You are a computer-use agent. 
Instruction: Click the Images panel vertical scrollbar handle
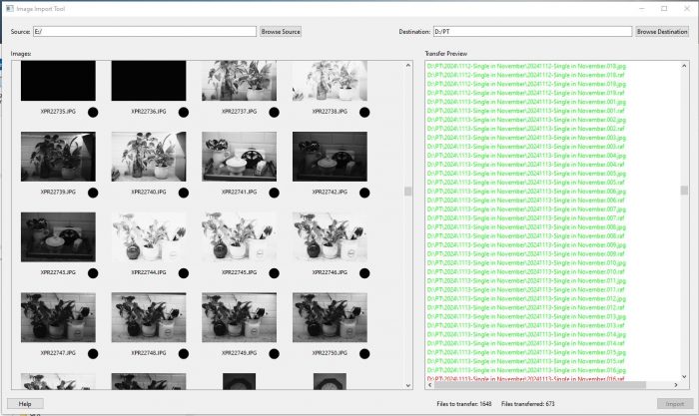tap(407, 192)
